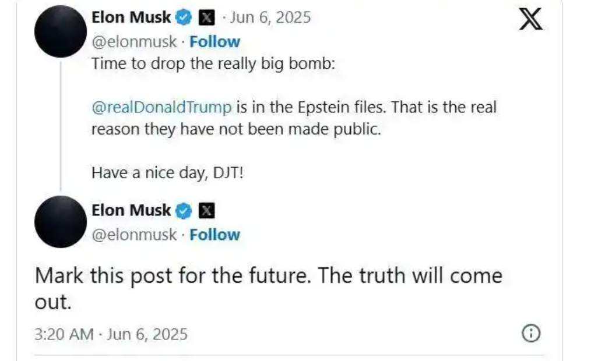
Task: Click the 3:20 AM · Jun 6, 2025 timestamp
Action: pyautogui.click(x=111, y=334)
